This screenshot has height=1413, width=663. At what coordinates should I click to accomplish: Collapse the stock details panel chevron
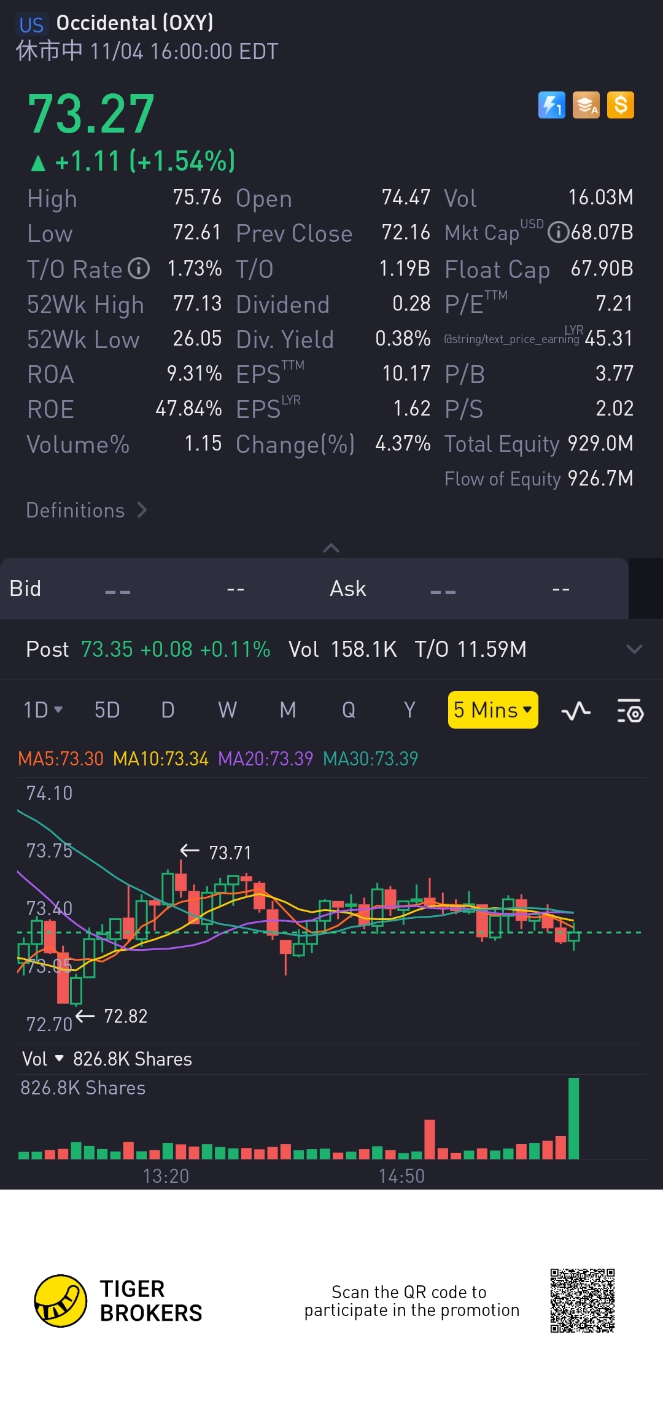tap(331, 548)
